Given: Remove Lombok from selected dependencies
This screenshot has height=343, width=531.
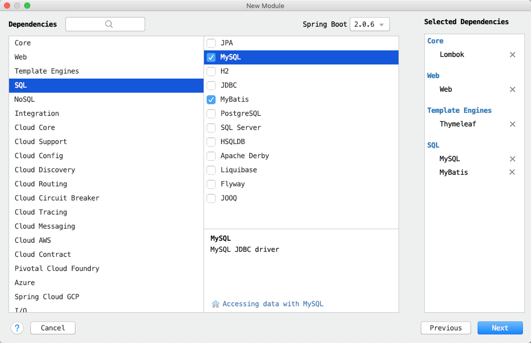Looking at the screenshot, I should (512, 55).
